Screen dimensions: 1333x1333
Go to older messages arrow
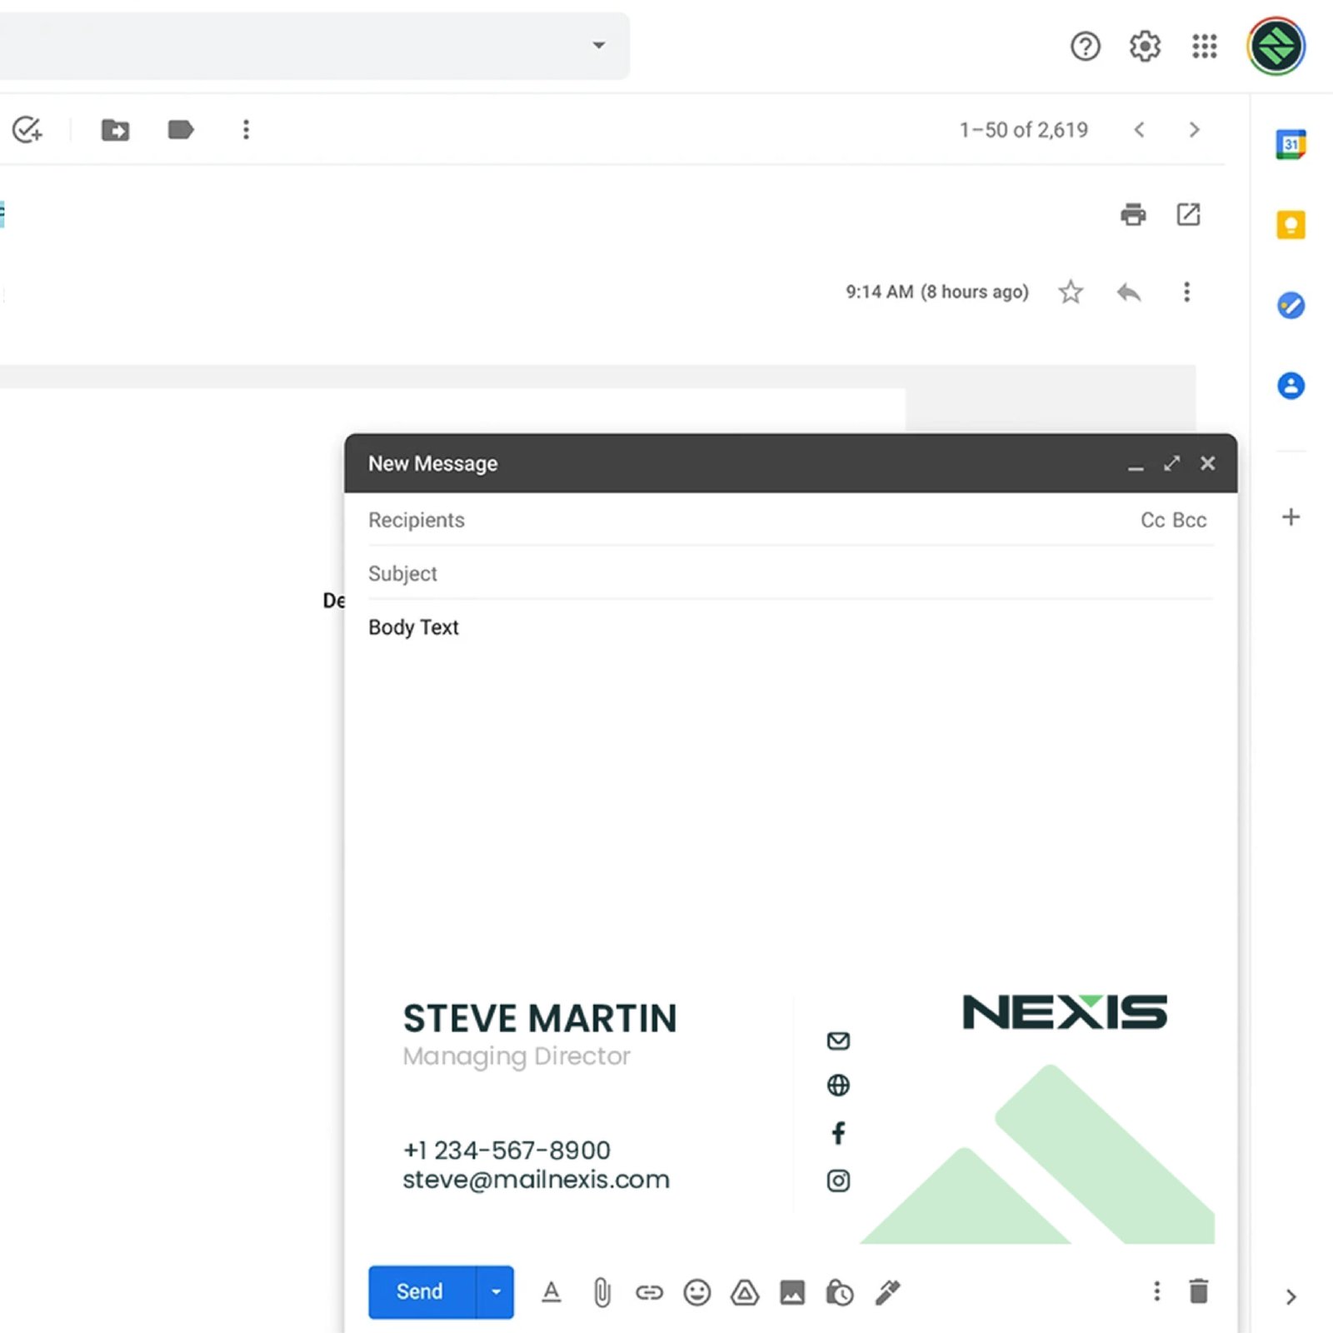tap(1194, 130)
